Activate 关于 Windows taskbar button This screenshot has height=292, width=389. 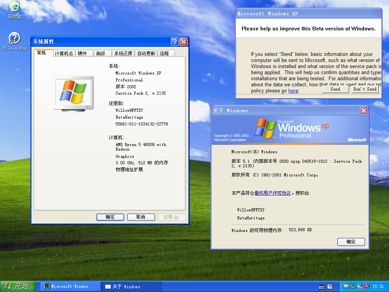pos(131,287)
